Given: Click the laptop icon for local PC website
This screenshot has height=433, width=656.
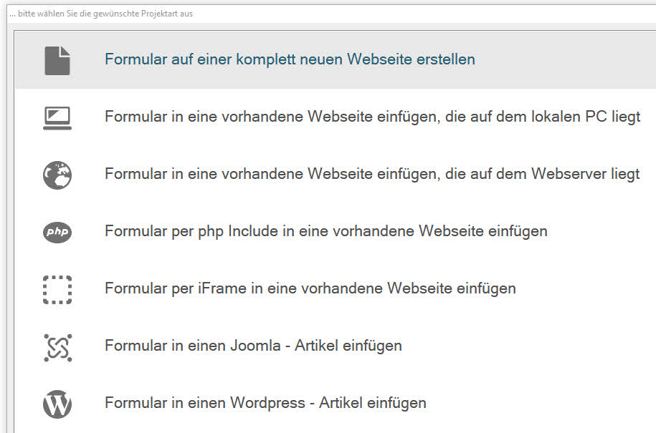Looking at the screenshot, I should click(x=57, y=117).
